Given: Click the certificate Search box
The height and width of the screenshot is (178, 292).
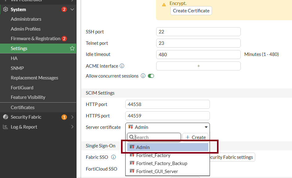Looking at the screenshot, I should pos(154,138).
